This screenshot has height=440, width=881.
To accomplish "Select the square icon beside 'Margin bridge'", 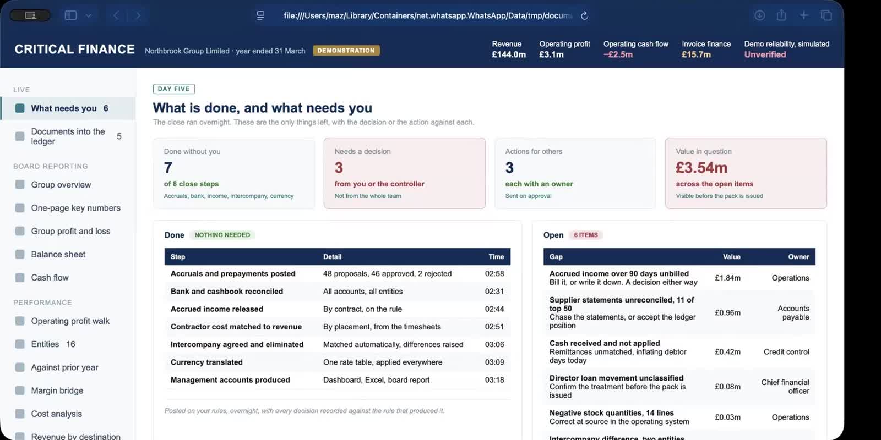I will coord(20,391).
